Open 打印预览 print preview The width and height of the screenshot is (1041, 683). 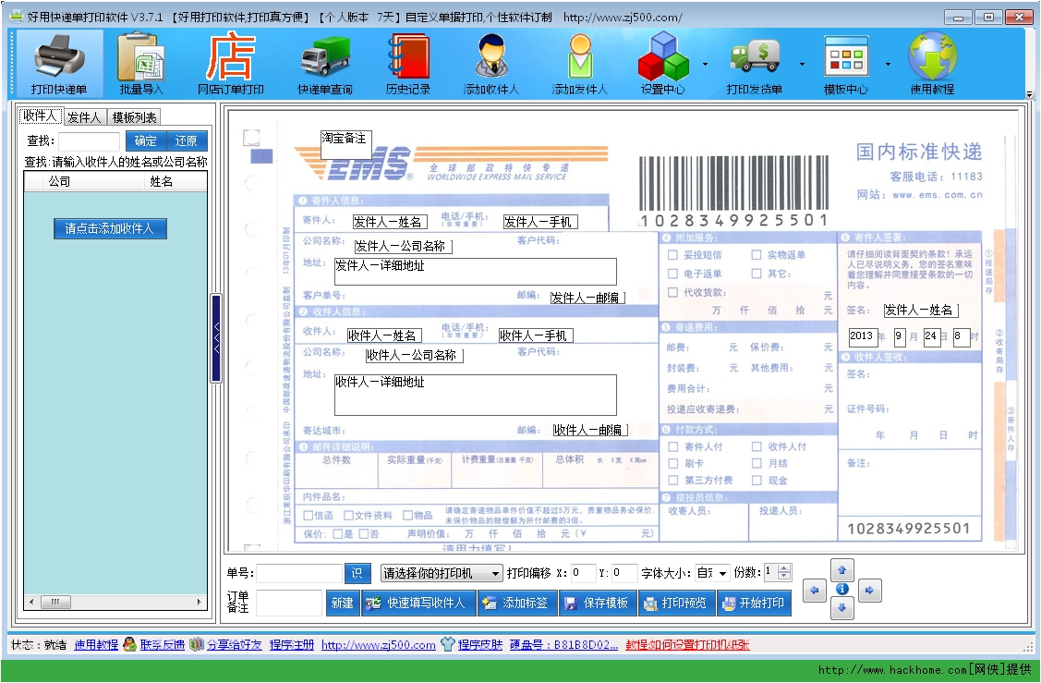click(676, 603)
